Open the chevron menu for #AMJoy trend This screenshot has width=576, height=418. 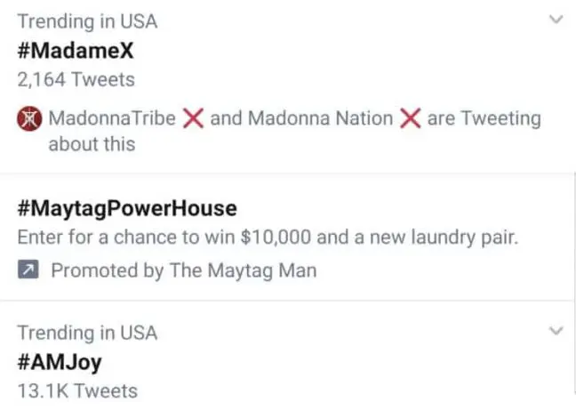point(556,331)
